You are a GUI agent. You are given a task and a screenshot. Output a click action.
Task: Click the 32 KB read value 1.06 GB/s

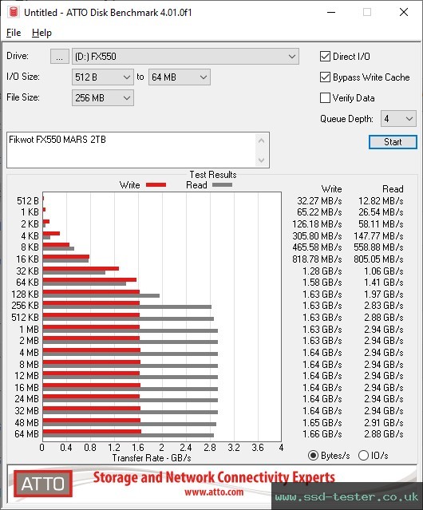pos(384,271)
